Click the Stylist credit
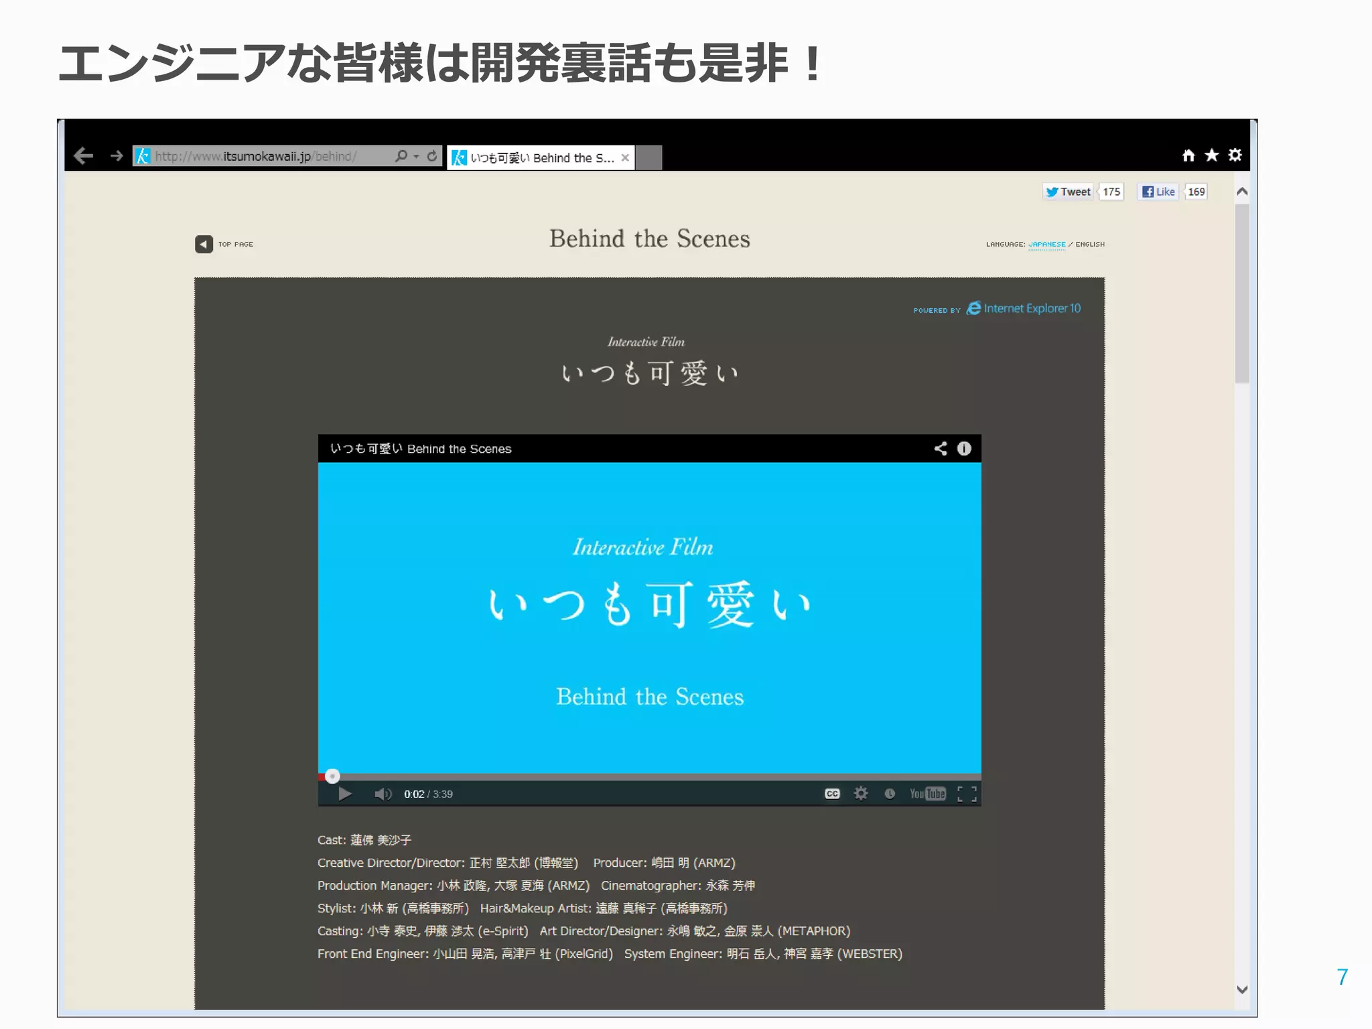 tap(393, 908)
